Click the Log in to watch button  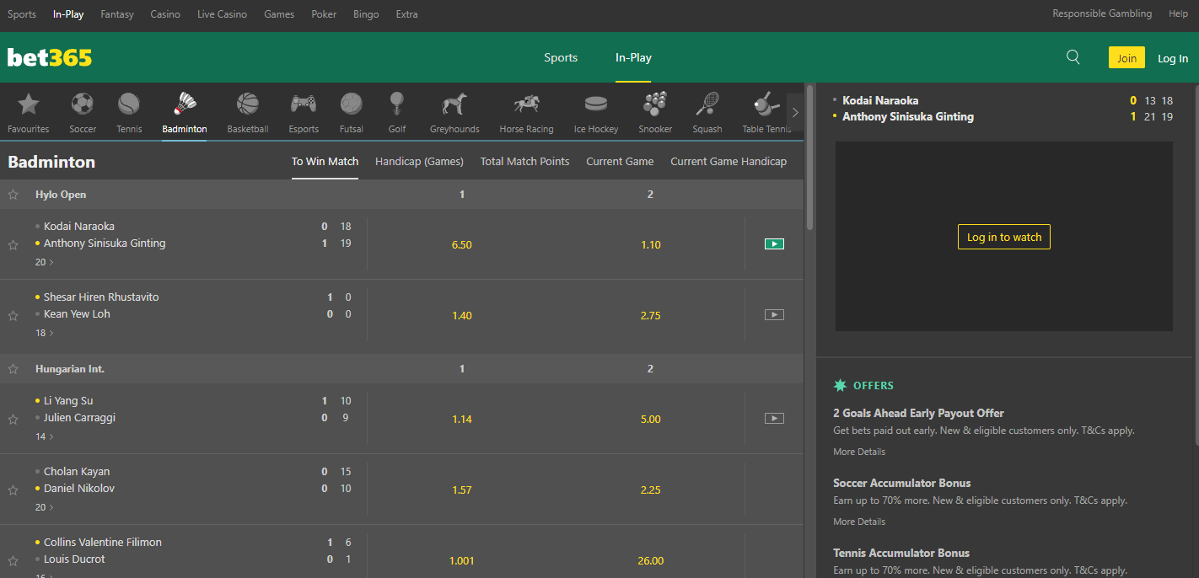click(1003, 237)
